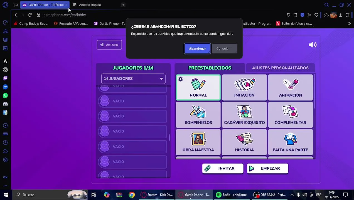Mute the Gartic Phone sound speaker

pyautogui.click(x=313, y=45)
